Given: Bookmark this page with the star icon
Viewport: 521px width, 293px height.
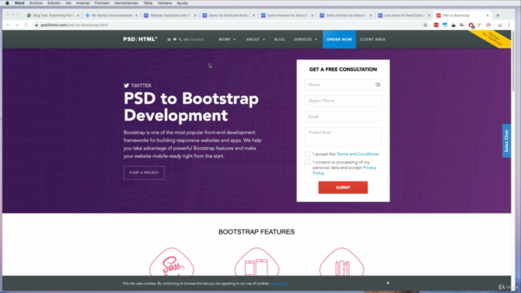Looking at the screenshot, I should coord(425,25).
